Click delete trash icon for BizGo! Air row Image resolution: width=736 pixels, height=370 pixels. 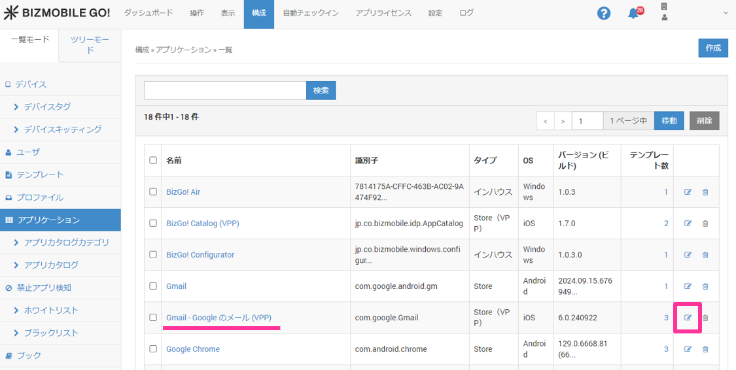click(705, 192)
